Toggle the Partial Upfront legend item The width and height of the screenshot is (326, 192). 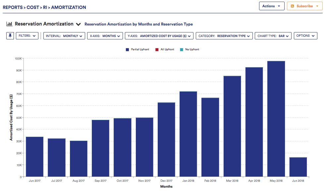[x=137, y=49]
